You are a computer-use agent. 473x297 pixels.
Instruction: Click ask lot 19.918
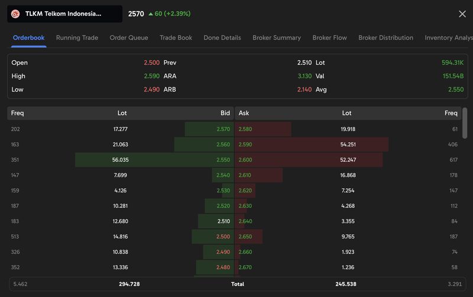coord(348,129)
